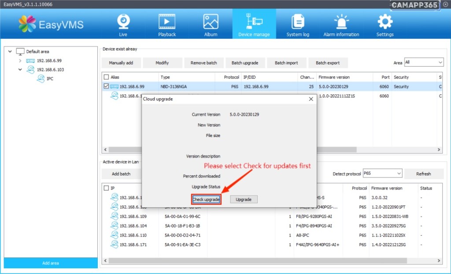
Task: Click the Upgrade button in dialog
Action: click(x=244, y=200)
